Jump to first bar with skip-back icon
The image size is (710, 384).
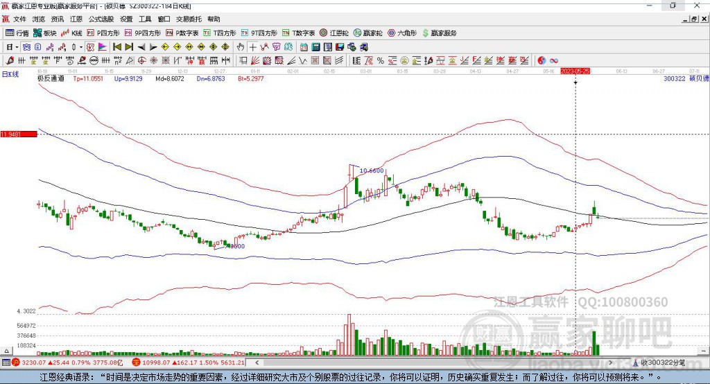click(117, 46)
